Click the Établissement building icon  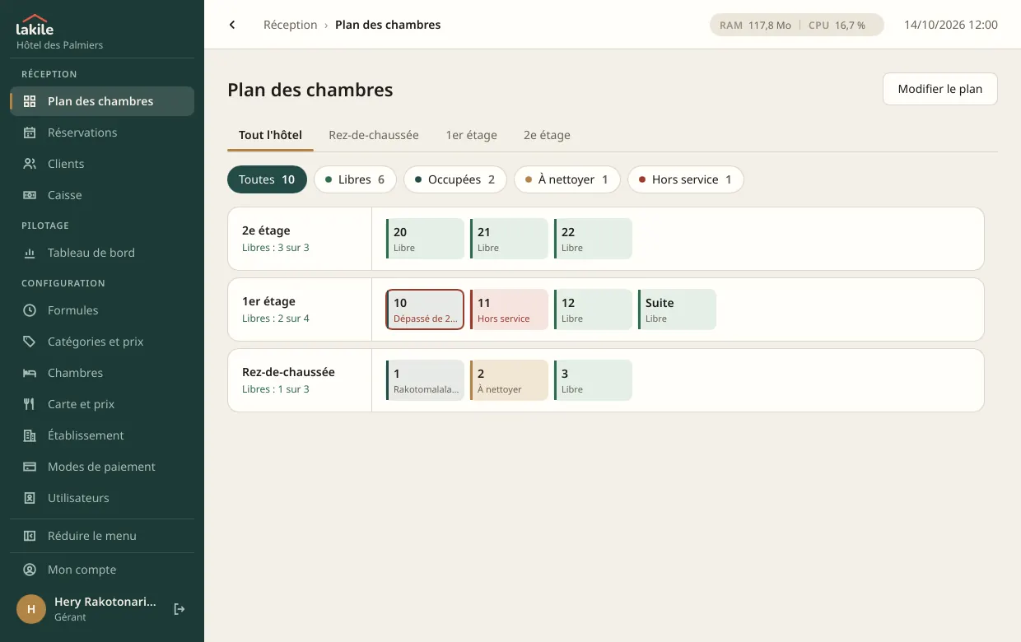pos(30,435)
